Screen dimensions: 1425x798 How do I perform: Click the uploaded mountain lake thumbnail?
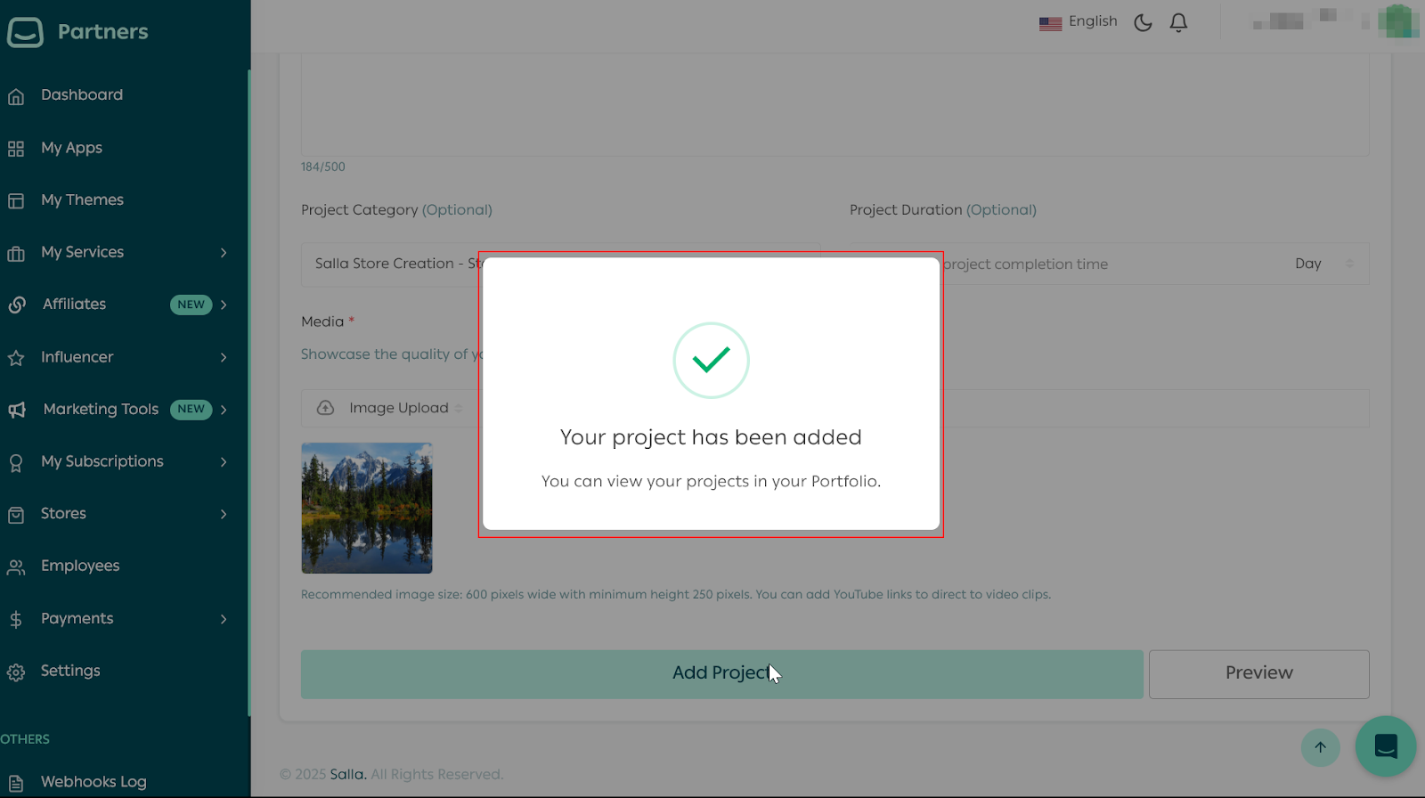pyautogui.click(x=367, y=508)
